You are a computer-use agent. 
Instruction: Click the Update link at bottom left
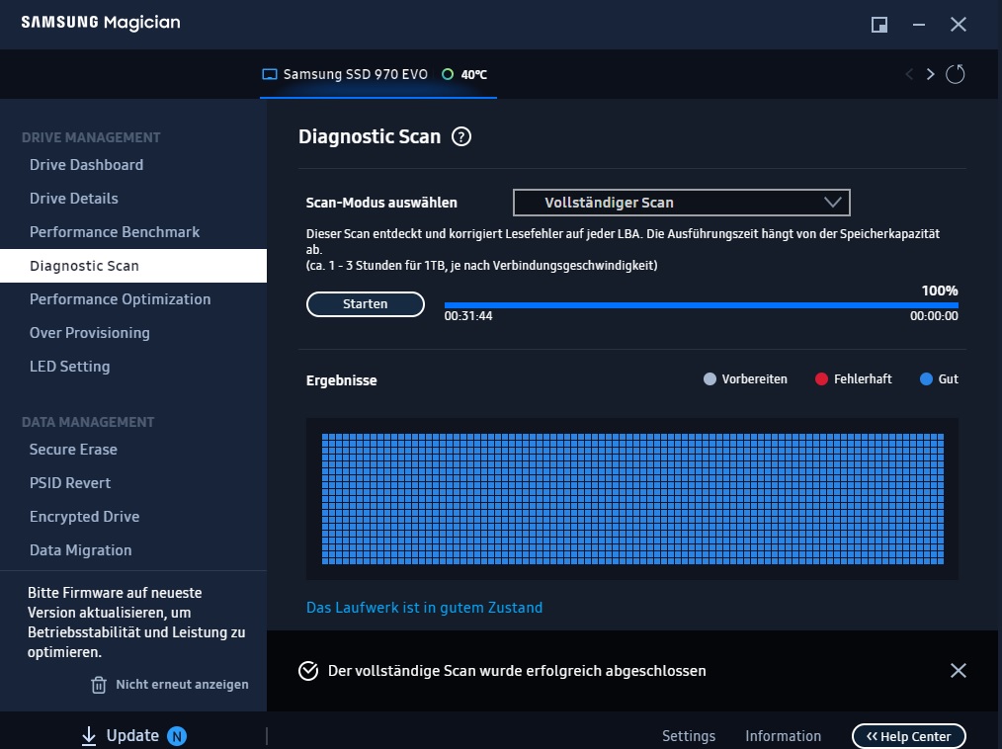click(x=132, y=735)
